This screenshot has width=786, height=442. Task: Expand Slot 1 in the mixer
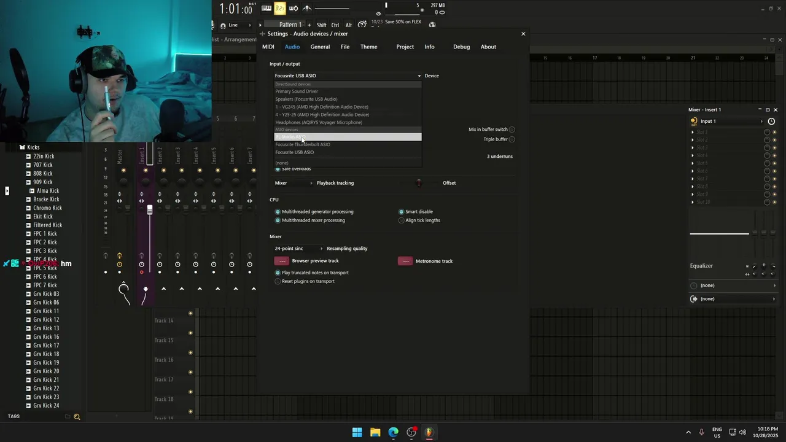pyautogui.click(x=693, y=132)
